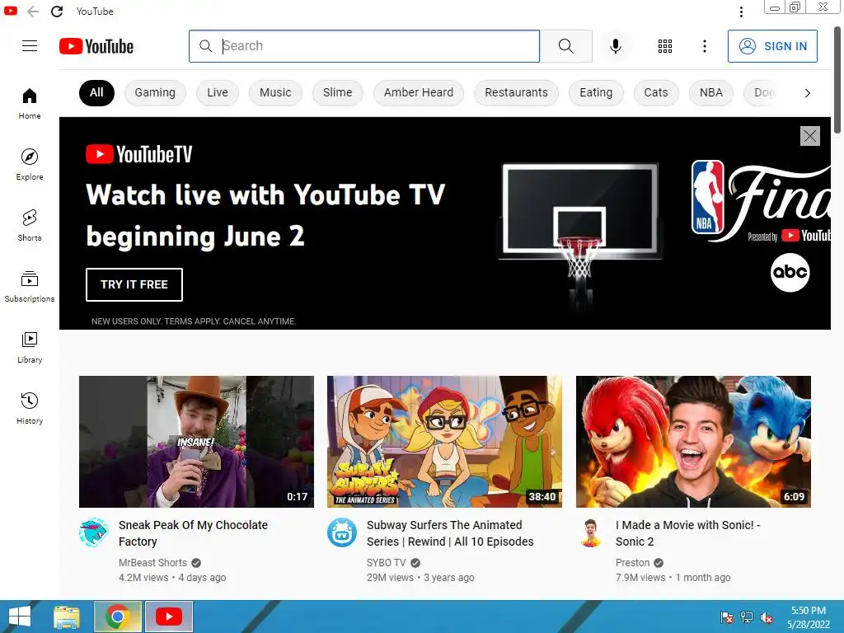Select the All filter chip

pos(96,92)
